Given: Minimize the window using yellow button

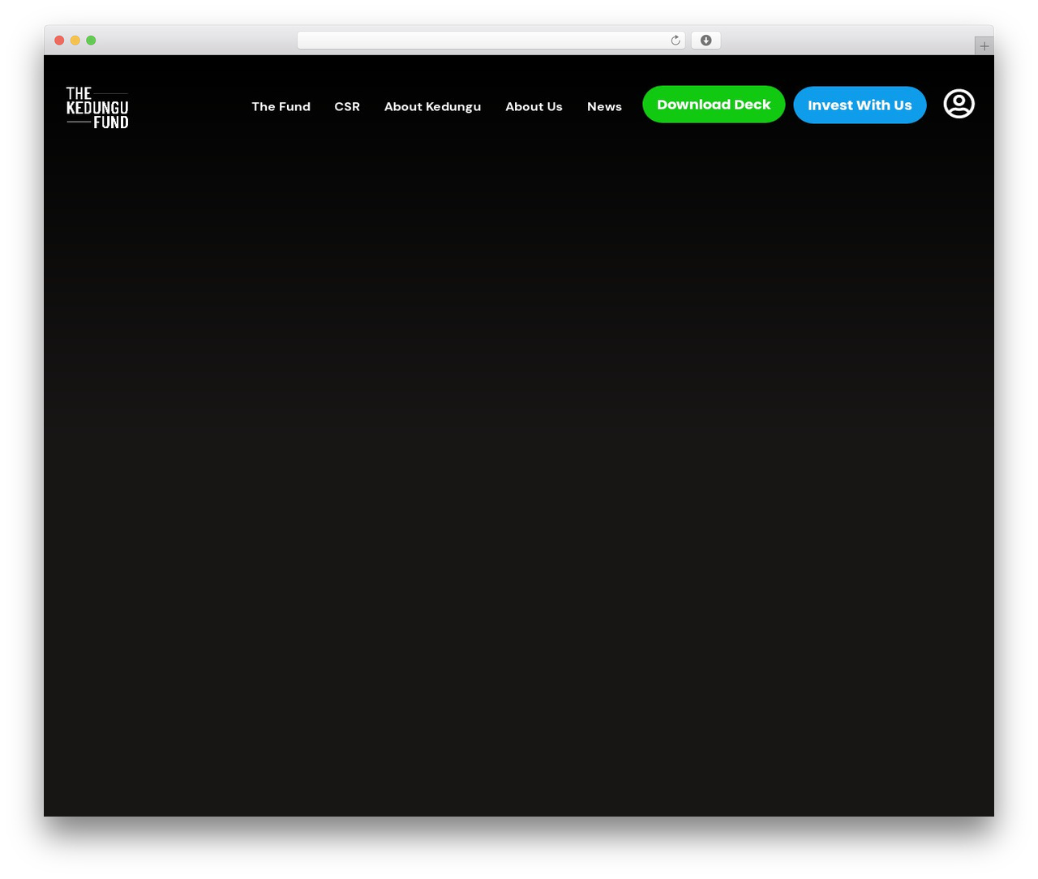Looking at the screenshot, I should tap(75, 41).
